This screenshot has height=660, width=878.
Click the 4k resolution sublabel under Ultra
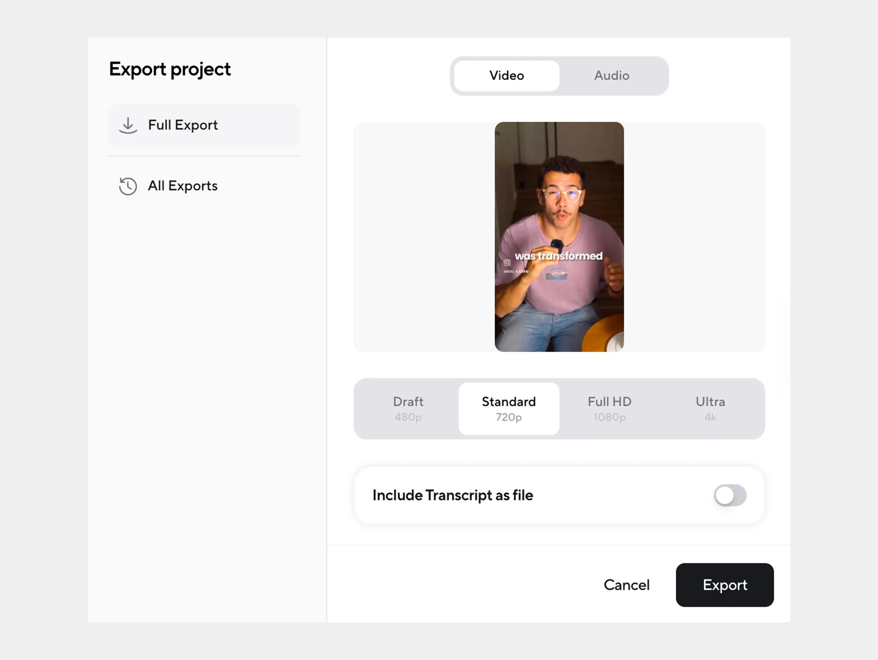click(710, 417)
